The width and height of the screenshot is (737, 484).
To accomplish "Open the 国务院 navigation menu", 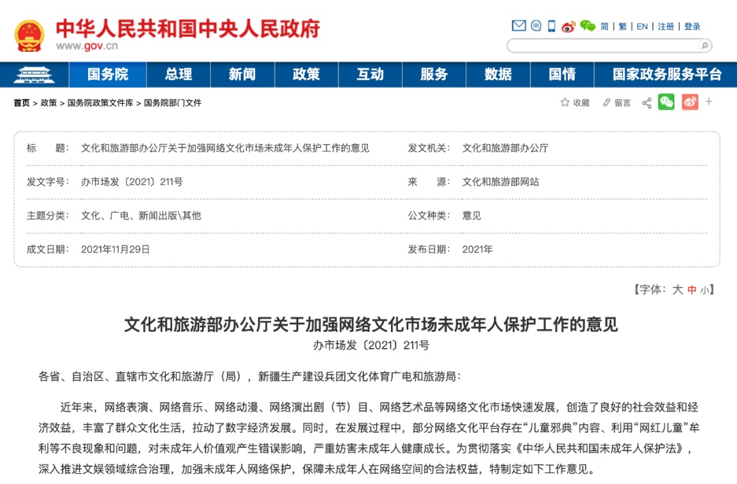I will click(107, 74).
